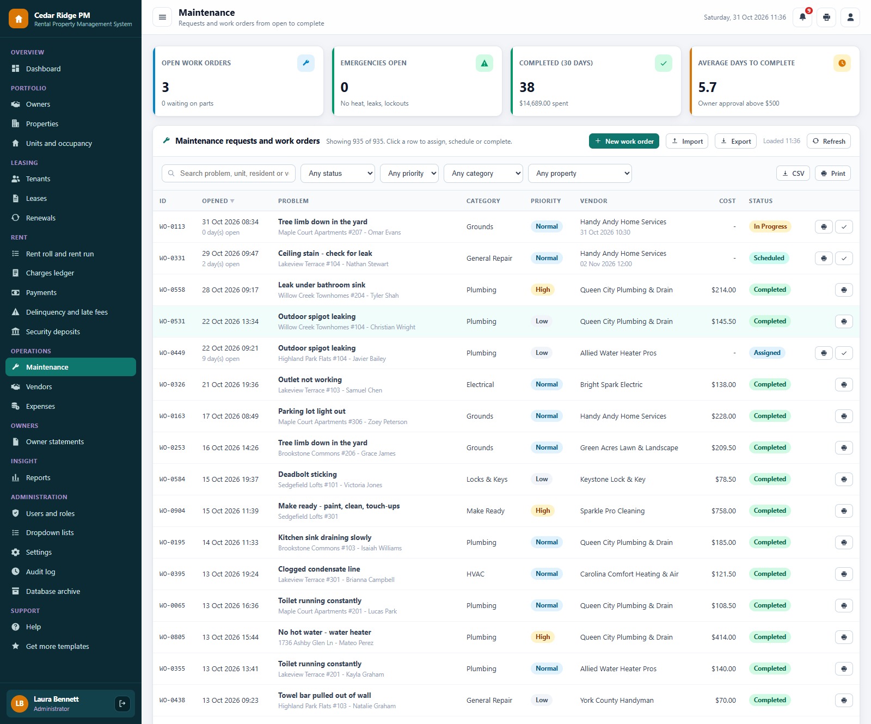
Task: Click the In Progress status badge
Action: click(x=770, y=227)
